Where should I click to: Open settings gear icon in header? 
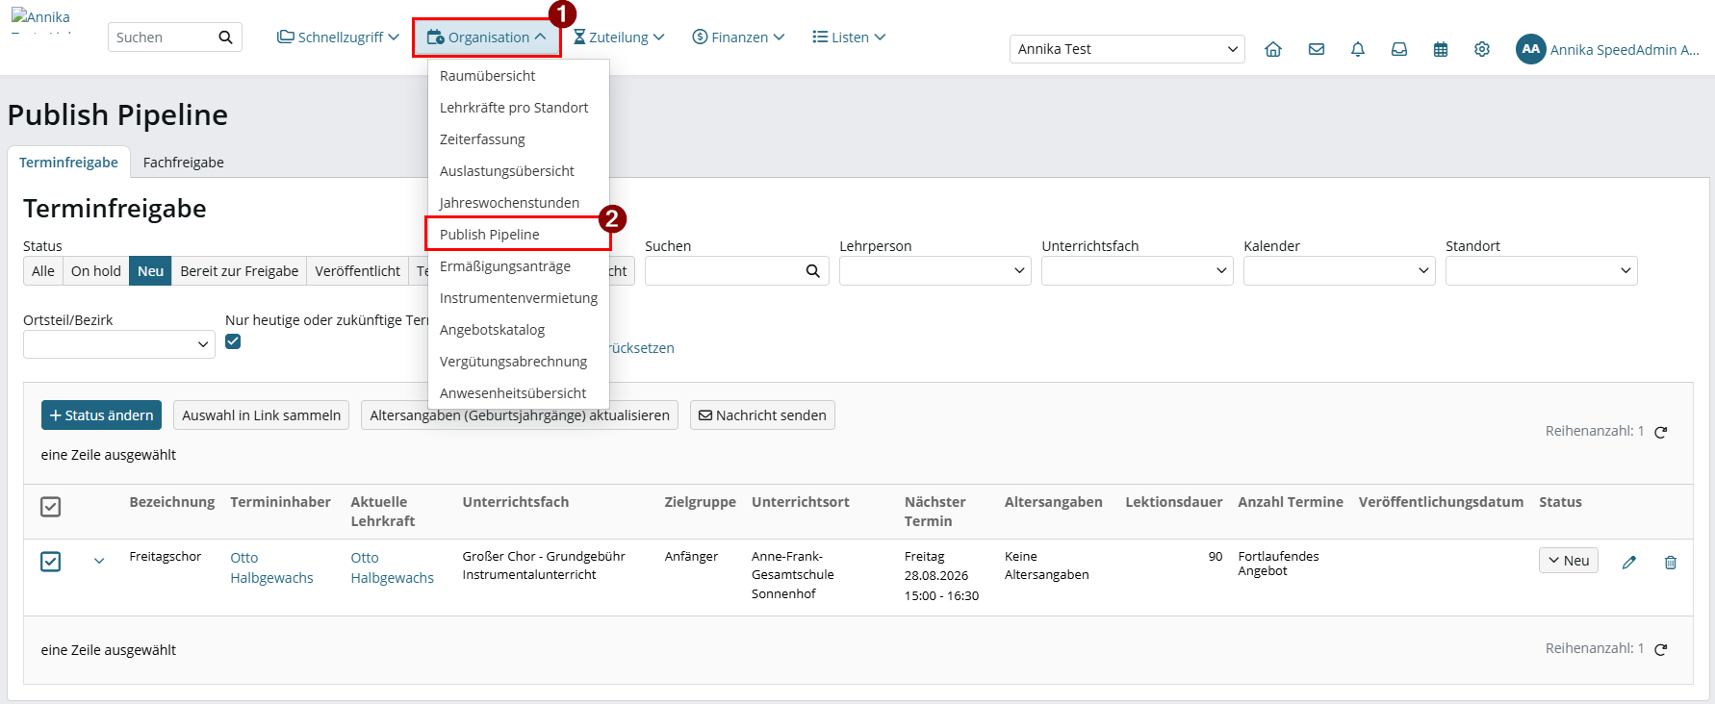(x=1482, y=49)
